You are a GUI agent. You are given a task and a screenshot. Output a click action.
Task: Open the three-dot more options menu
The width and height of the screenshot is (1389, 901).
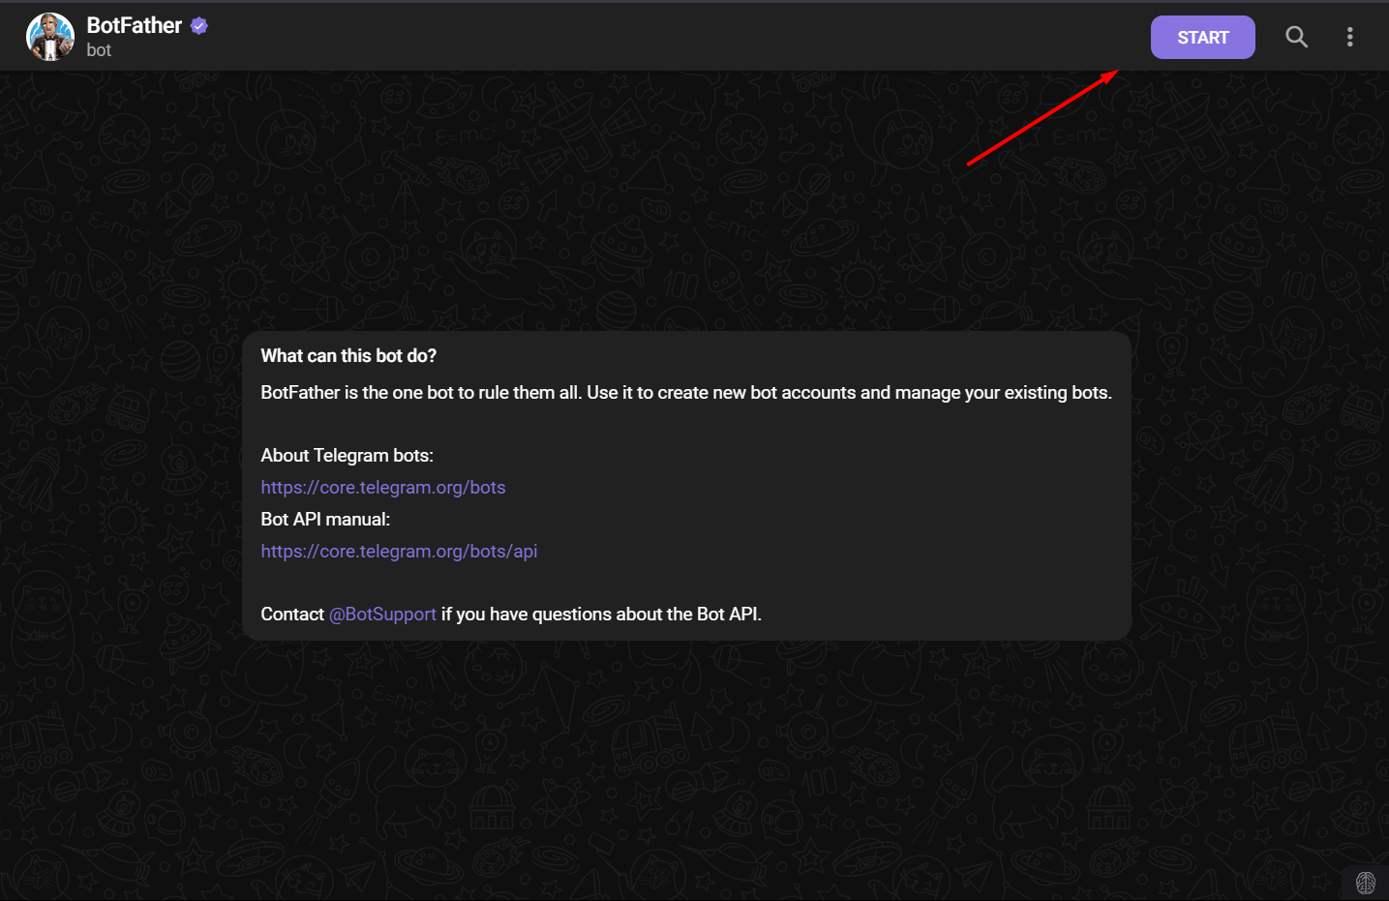pos(1349,38)
